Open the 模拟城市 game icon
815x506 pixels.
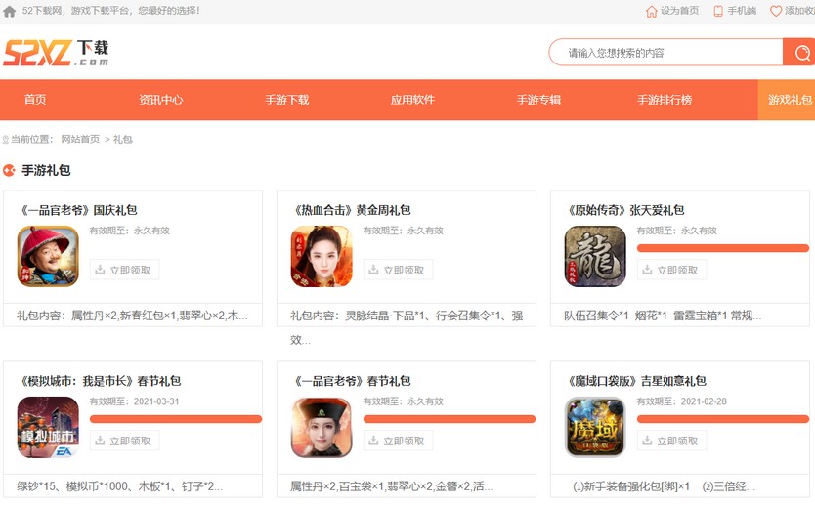(x=48, y=428)
